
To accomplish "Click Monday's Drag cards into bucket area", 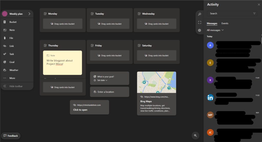I will pos(63,24).
